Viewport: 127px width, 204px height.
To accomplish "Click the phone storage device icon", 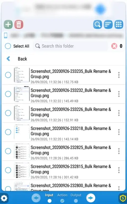I will point(6,35).
